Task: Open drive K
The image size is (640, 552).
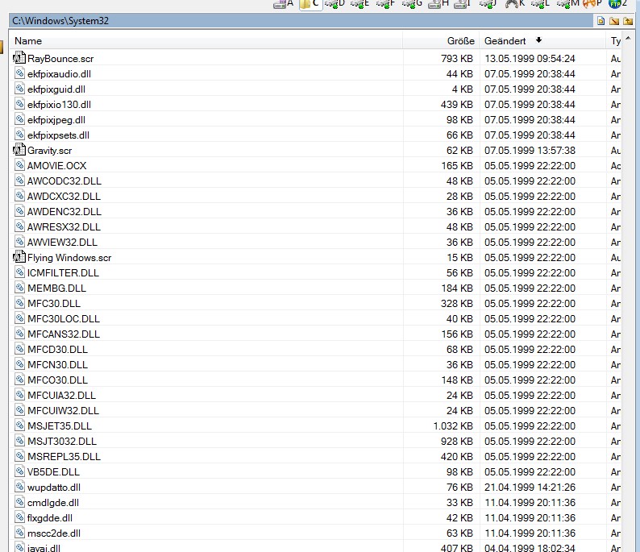Action: 515,4
